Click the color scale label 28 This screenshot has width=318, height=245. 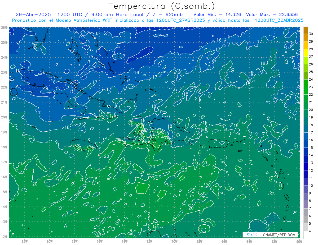tap(311, 49)
